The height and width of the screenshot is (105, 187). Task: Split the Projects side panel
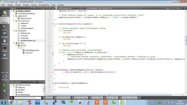40,8
